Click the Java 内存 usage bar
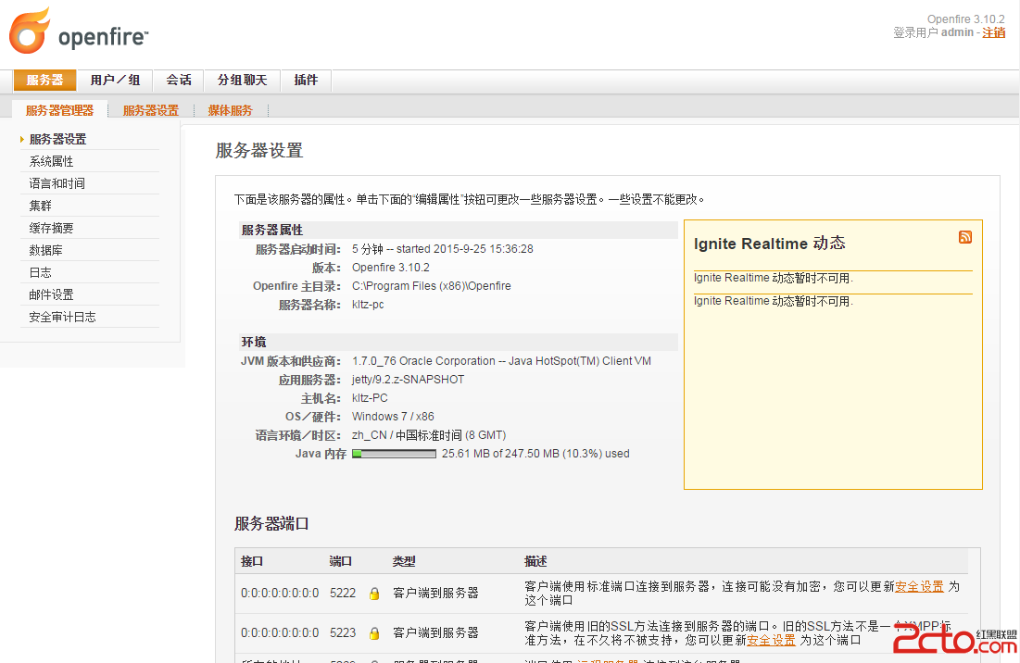Screen dimensions: 1020x663 tap(394, 454)
